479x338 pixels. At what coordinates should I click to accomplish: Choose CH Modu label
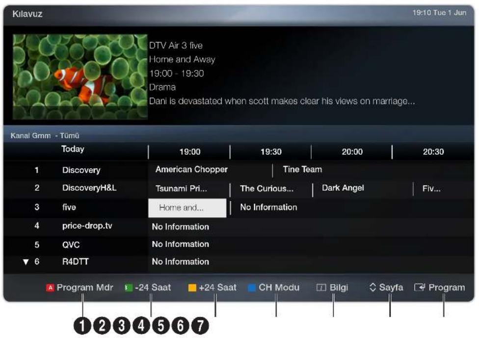click(279, 287)
